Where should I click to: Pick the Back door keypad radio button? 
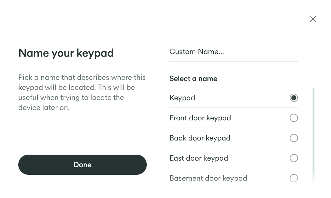pyautogui.click(x=294, y=138)
